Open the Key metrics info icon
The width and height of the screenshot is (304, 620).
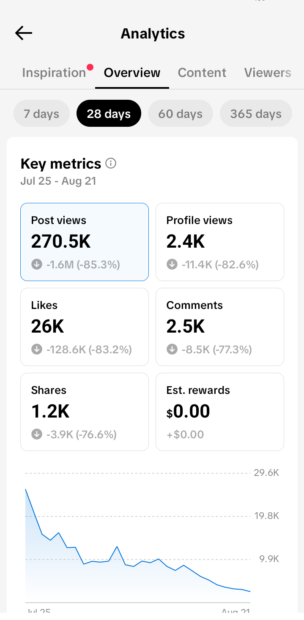(111, 163)
